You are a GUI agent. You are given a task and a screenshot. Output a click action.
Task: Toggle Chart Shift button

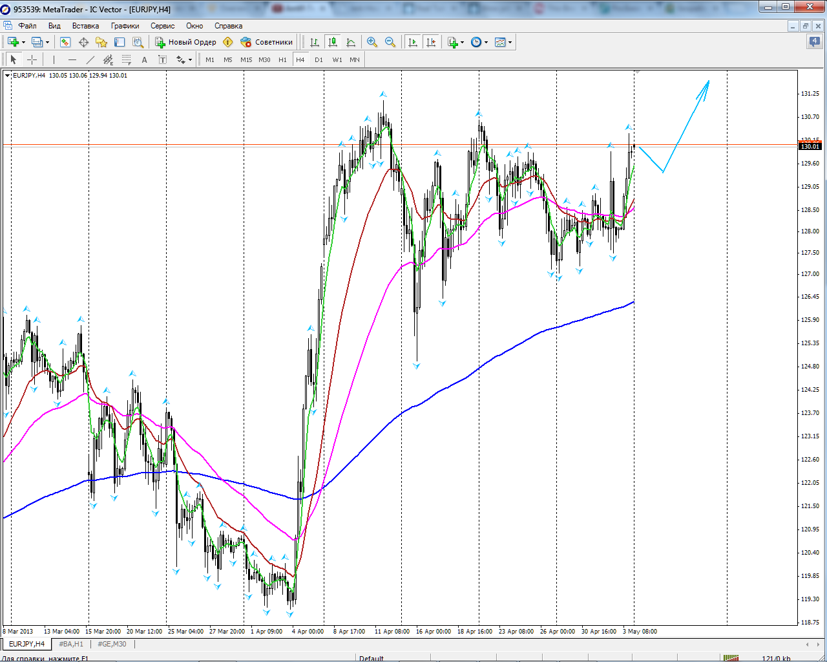point(431,42)
